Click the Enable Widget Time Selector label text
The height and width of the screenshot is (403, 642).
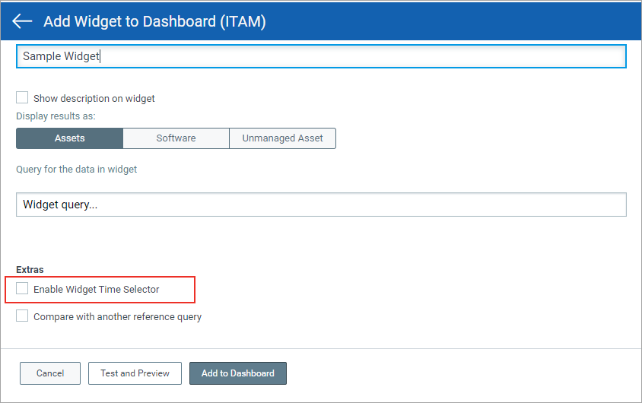(96, 290)
